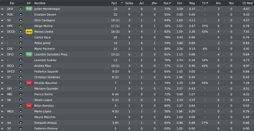Open position dropdown for Carlos Vaca
The height and width of the screenshot is (131, 254).
21,37
